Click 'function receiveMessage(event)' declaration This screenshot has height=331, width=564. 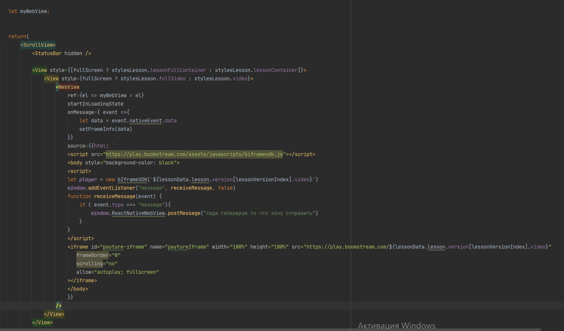tap(115, 196)
